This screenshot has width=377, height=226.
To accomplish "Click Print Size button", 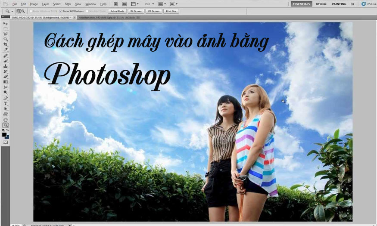I will coord(171,11).
